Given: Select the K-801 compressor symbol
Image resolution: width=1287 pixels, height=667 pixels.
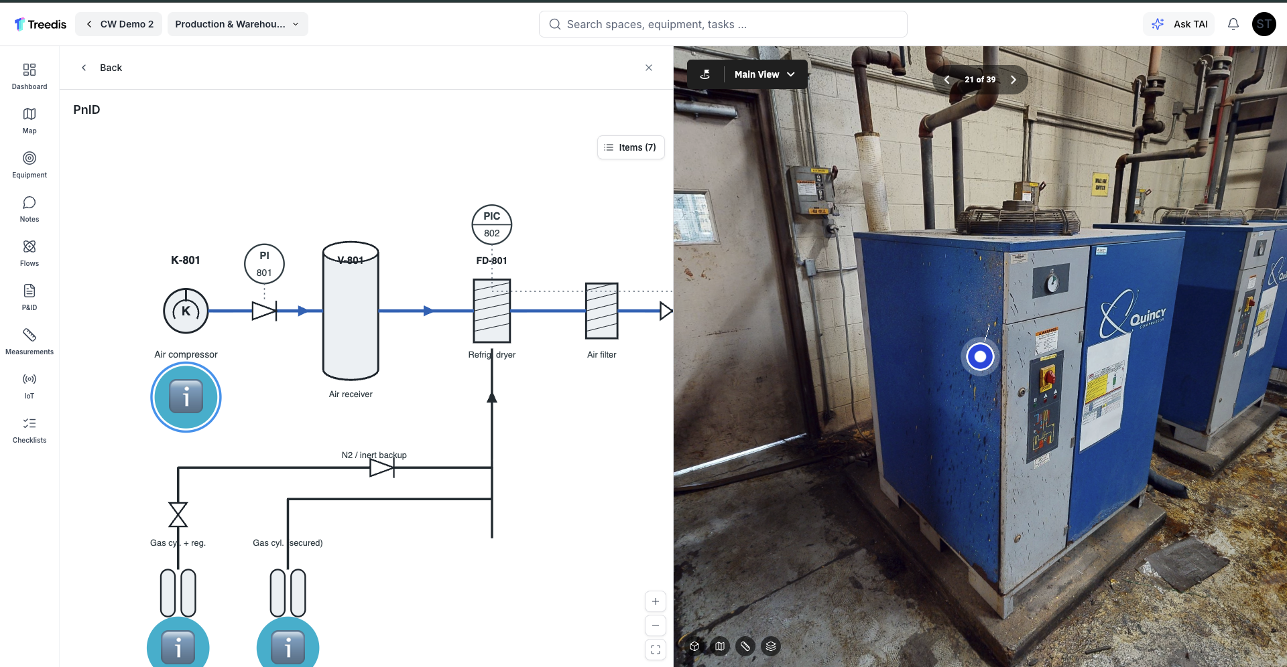Looking at the screenshot, I should 186,311.
